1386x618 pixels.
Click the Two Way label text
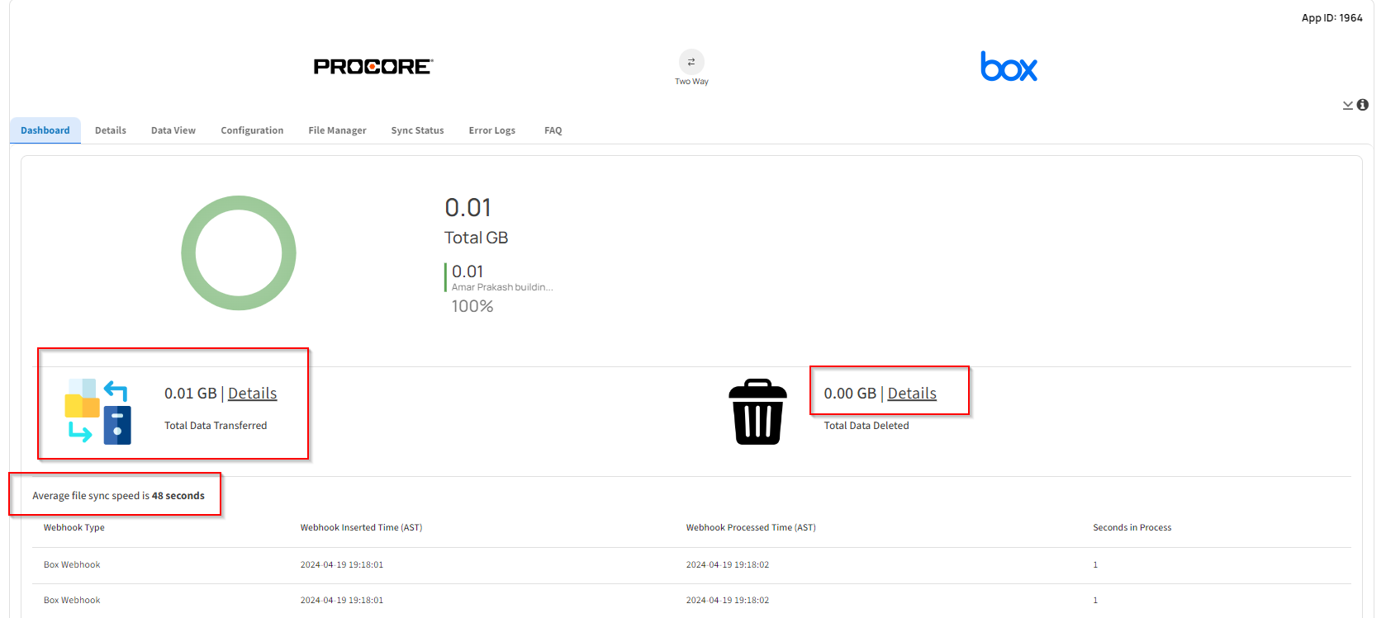pos(691,82)
